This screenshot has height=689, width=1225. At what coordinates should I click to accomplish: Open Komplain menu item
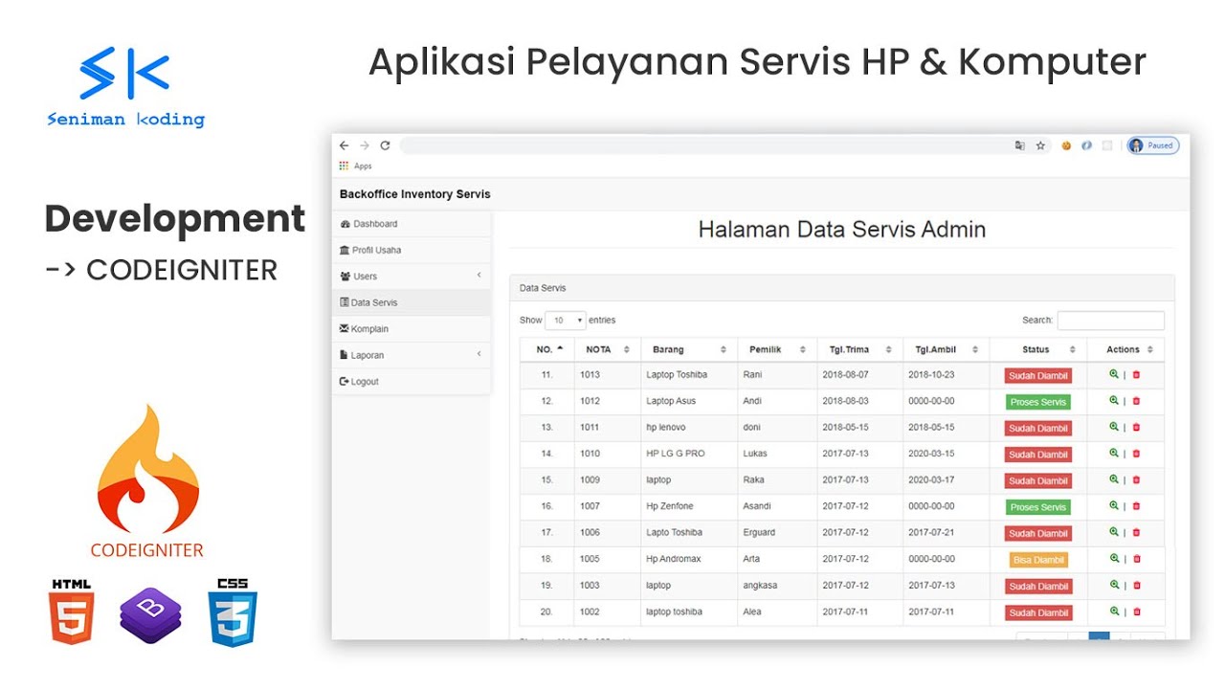click(x=412, y=329)
